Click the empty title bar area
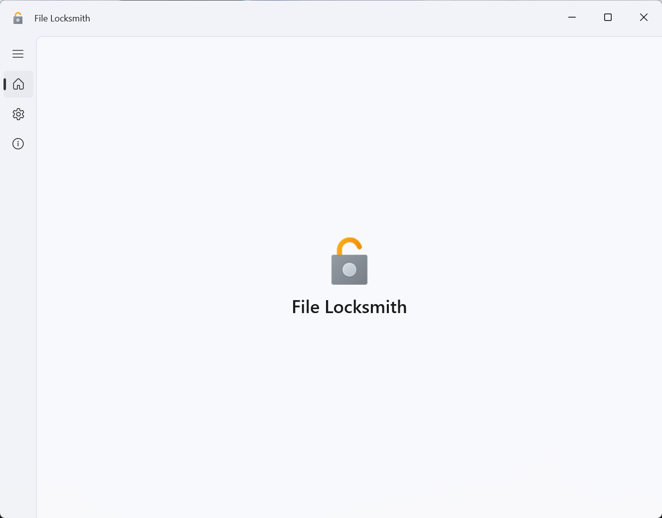This screenshot has height=518, width=662. 324,18
